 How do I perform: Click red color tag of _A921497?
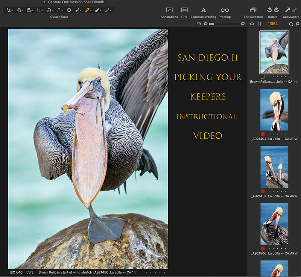[x=263, y=191]
